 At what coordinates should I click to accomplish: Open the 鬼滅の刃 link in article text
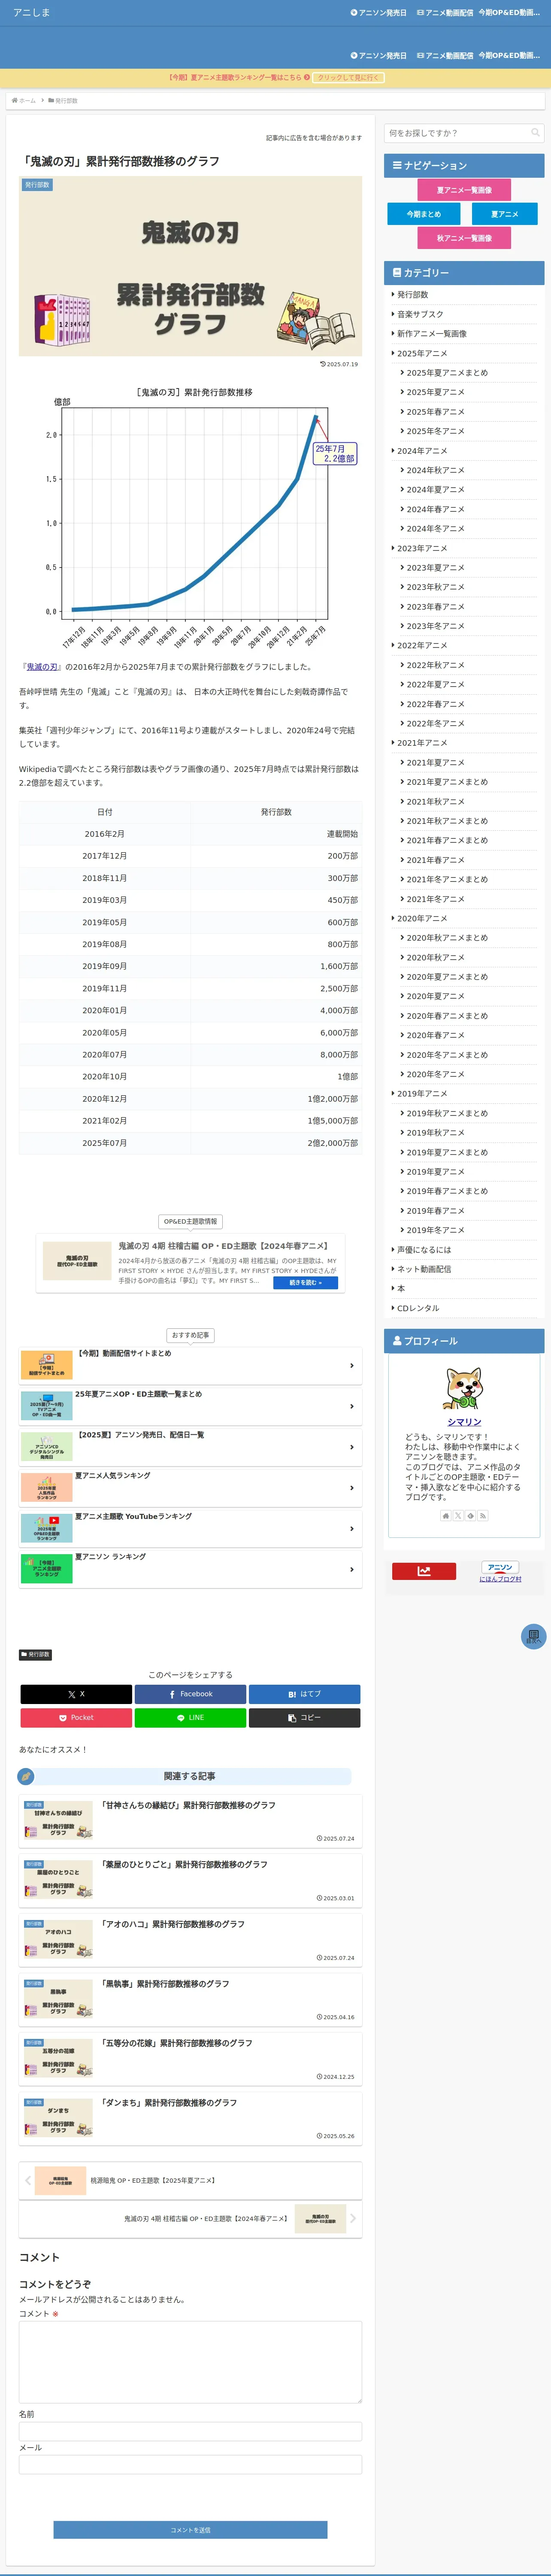[x=42, y=667]
